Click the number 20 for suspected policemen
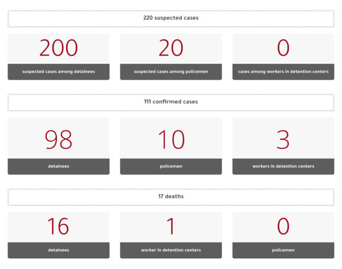 pos(171,48)
